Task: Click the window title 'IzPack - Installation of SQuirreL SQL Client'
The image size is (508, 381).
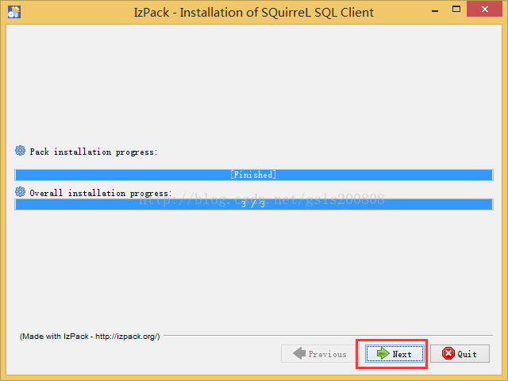Action: point(254,13)
